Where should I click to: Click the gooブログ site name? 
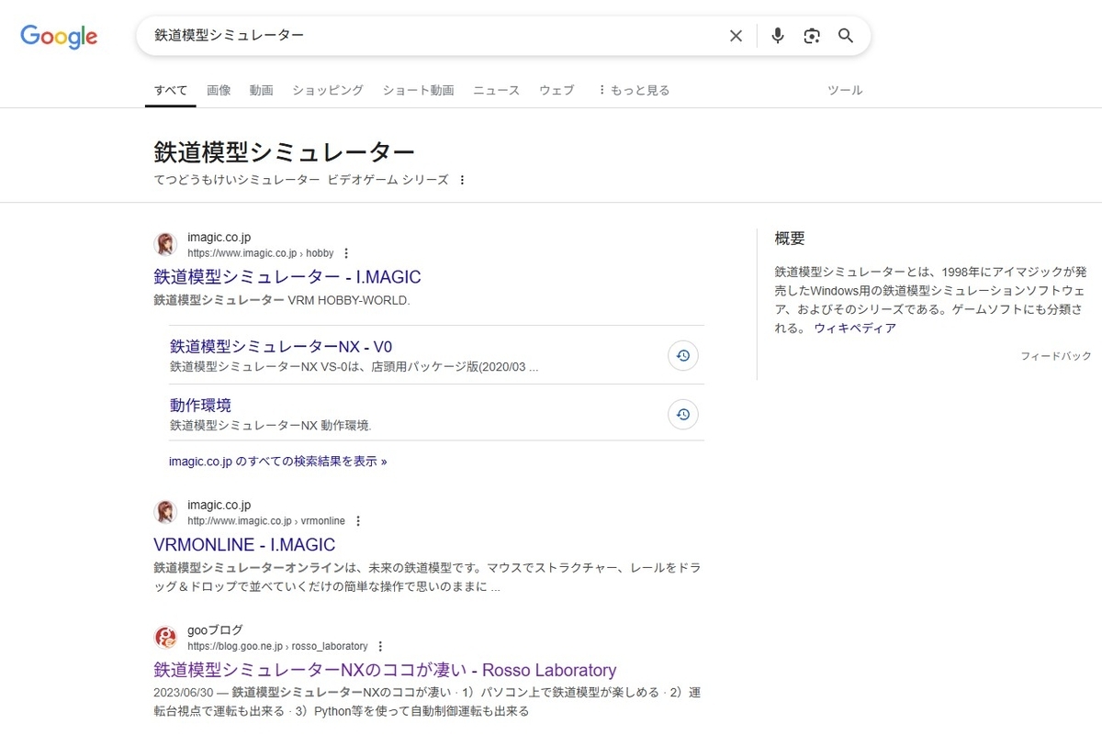(215, 629)
